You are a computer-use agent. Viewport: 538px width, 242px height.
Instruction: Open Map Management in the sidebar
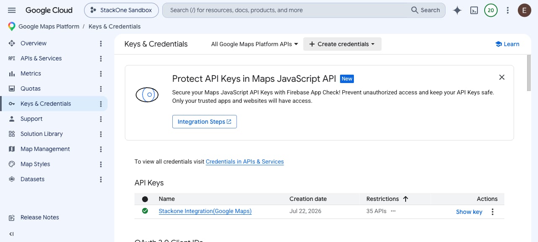point(45,149)
